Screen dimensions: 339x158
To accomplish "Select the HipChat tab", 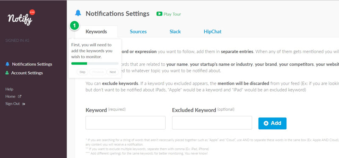I will (x=213, y=32).
